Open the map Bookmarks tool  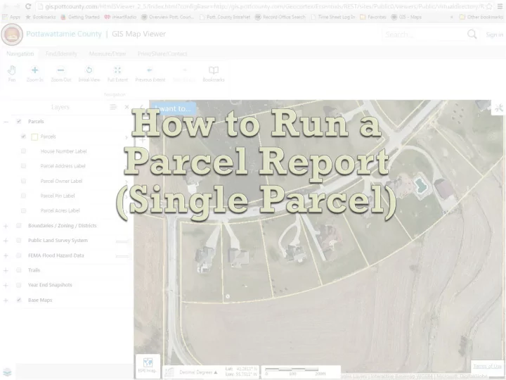click(214, 74)
